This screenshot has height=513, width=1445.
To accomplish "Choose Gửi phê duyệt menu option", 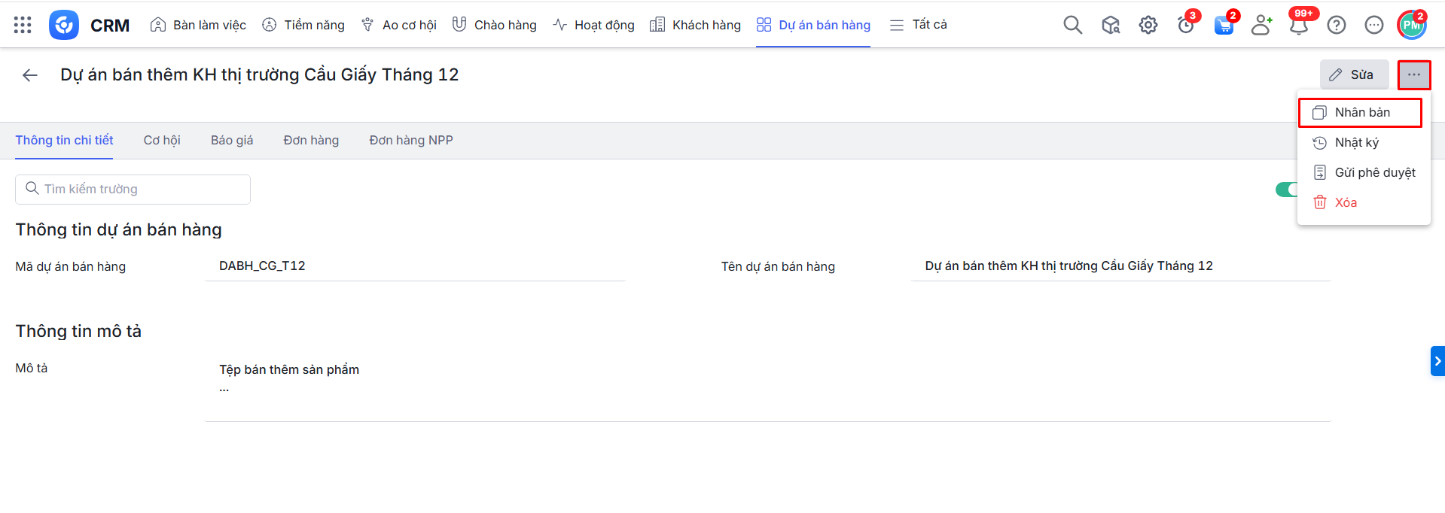I will (1373, 173).
